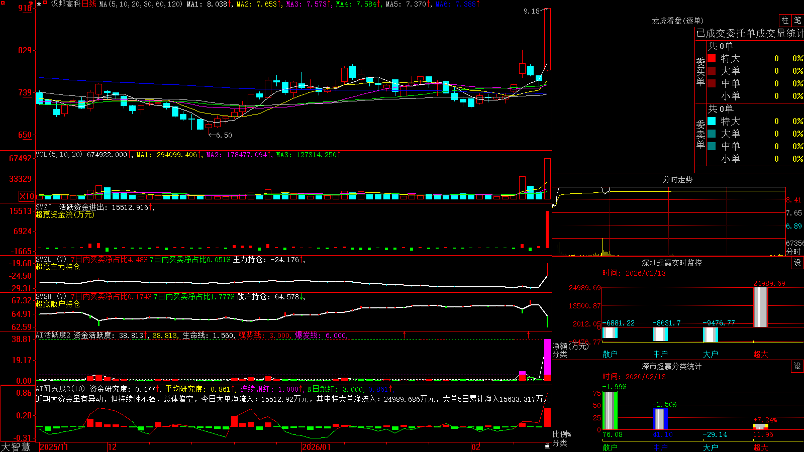The image size is (804, 452).
Task: Click the 深圳超赢实时监控 panel title
Action: pyautogui.click(x=671, y=263)
